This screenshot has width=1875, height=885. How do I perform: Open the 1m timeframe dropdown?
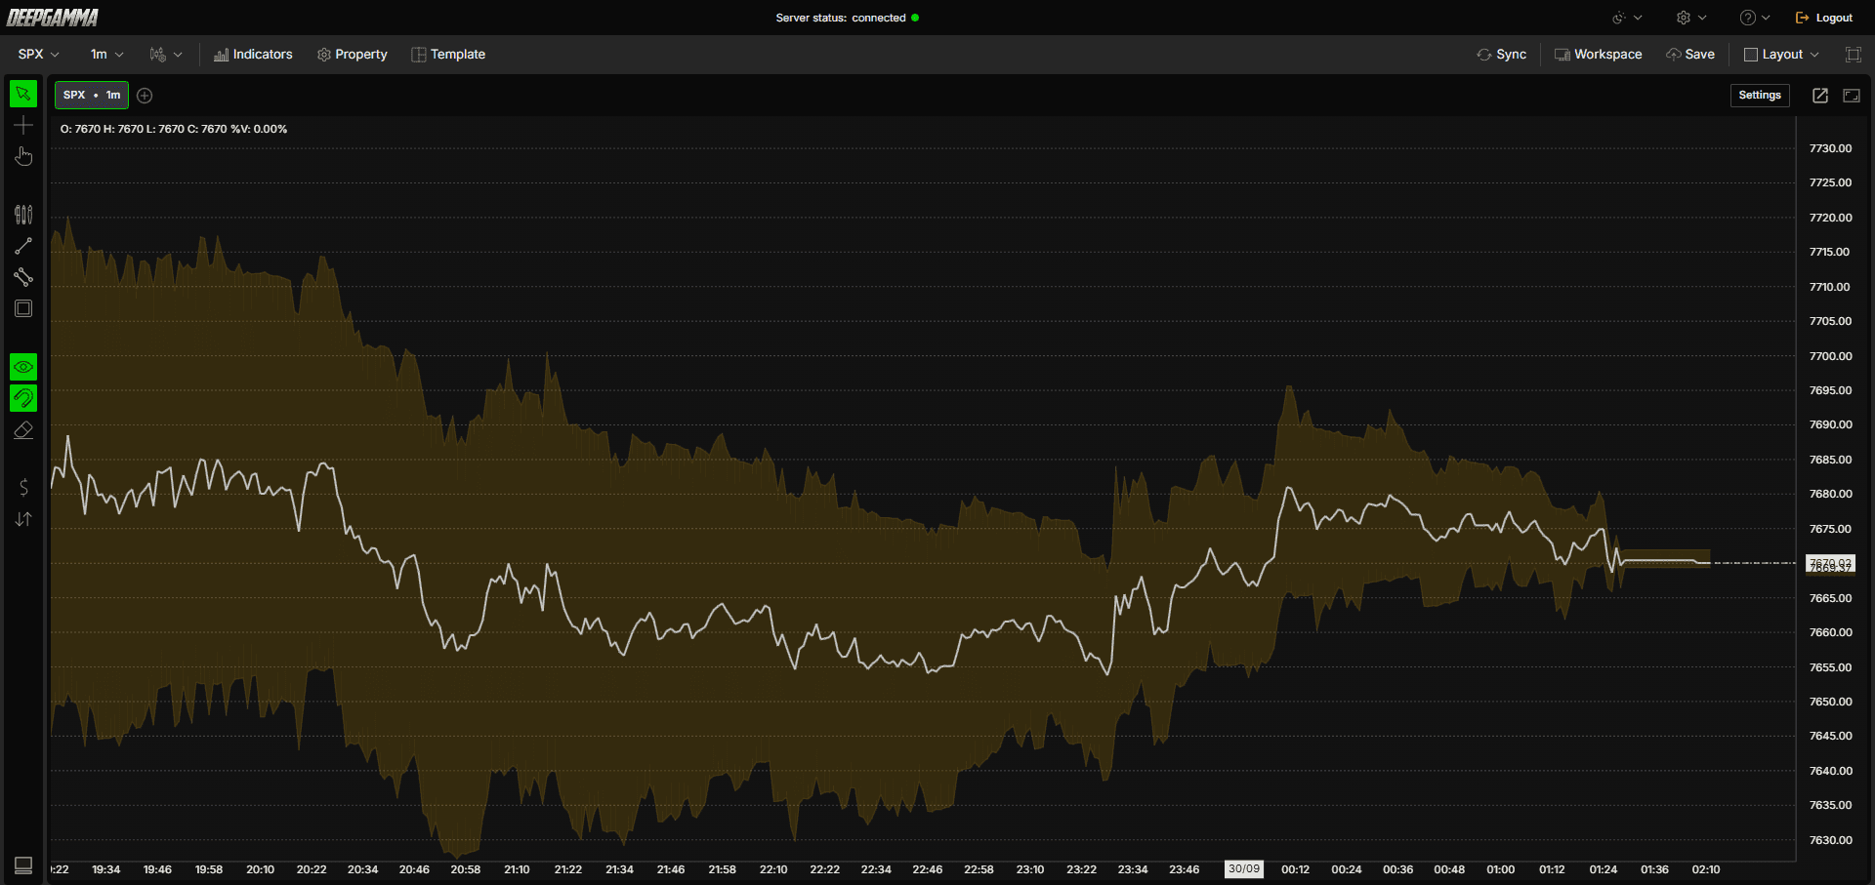tap(106, 55)
